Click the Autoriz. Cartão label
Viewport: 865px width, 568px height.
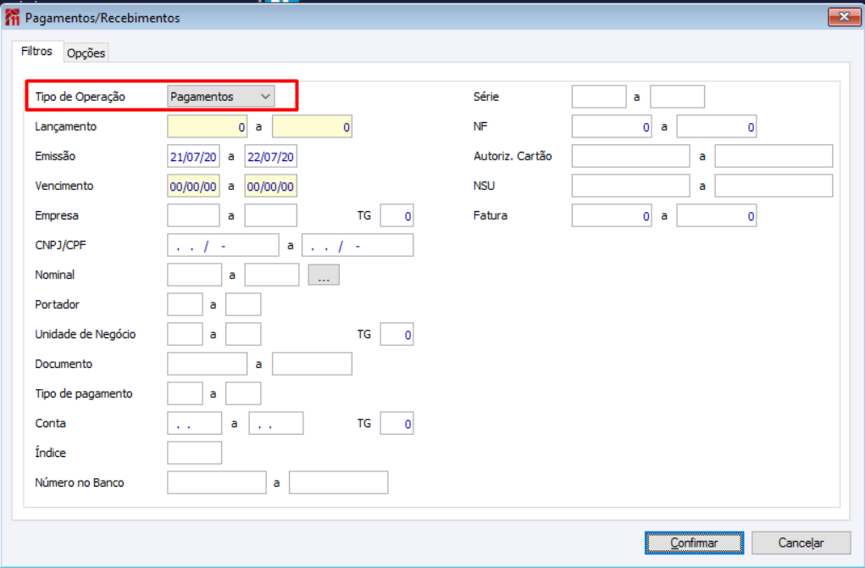[x=513, y=156]
